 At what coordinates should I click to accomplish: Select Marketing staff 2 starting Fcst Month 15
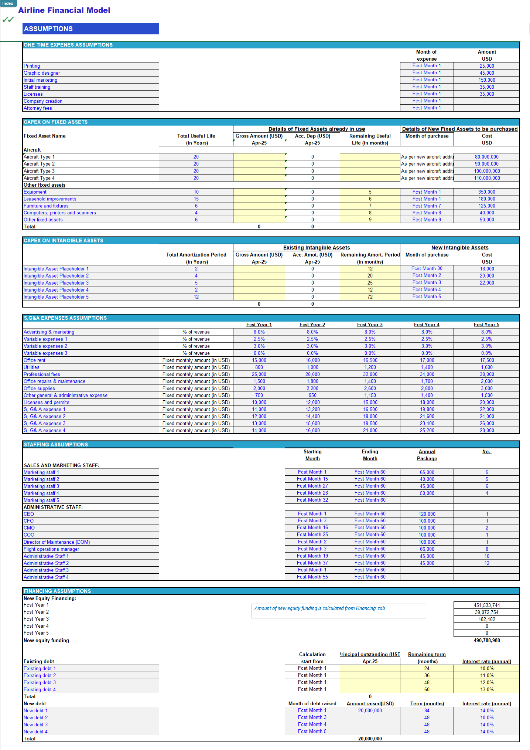click(x=312, y=479)
